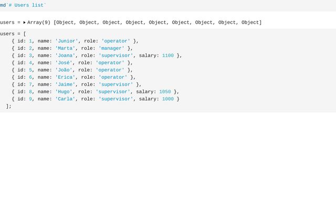Image resolution: width=336 pixels, height=210 pixels.
Task: Click the 'Joana' name string
Action: point(65,56)
